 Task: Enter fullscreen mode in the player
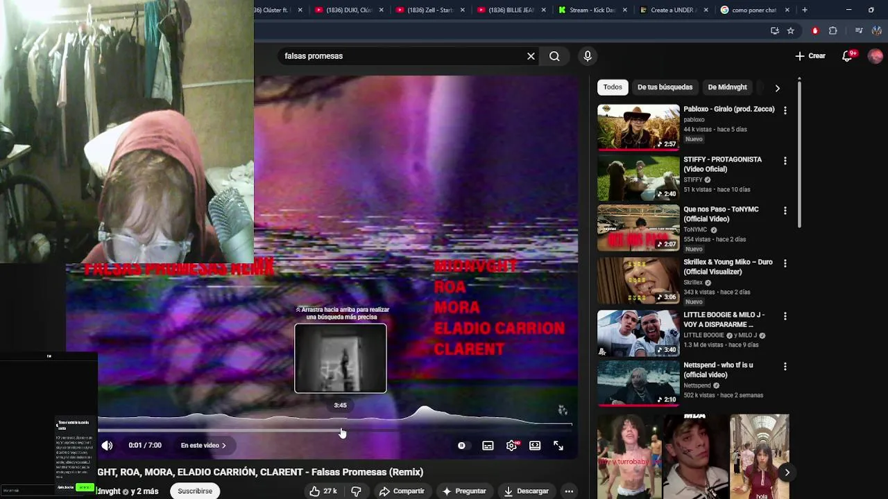558,446
